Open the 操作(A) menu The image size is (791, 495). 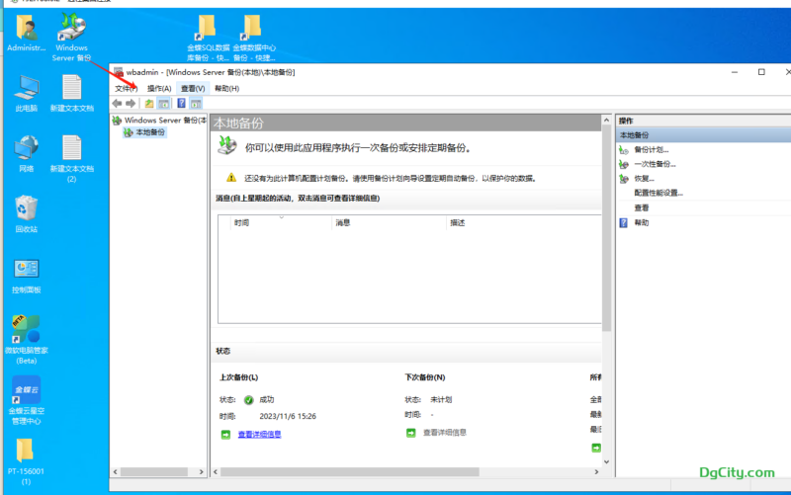coord(159,88)
